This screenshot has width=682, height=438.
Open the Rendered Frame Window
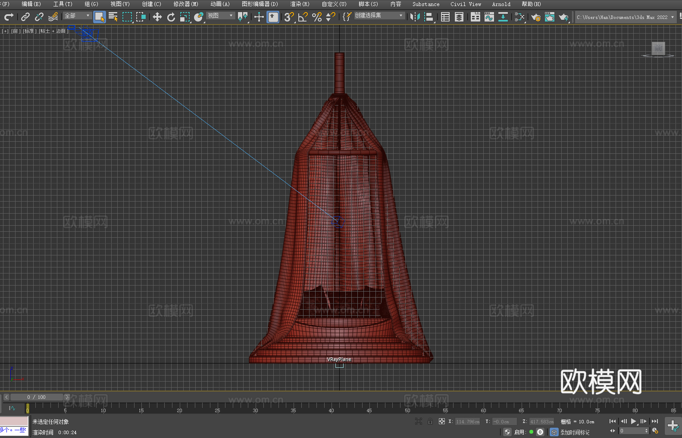tap(549, 17)
